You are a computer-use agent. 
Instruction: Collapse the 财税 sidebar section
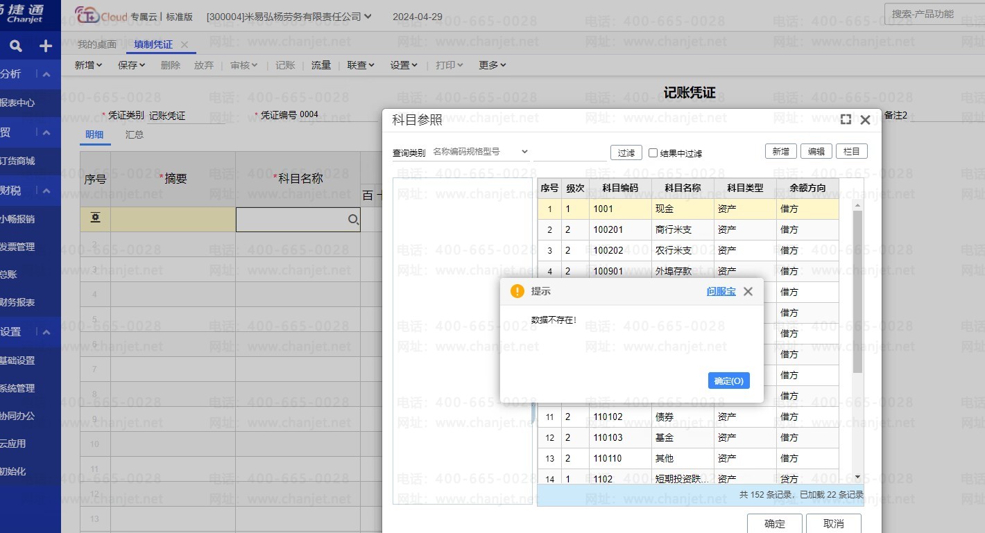(46, 191)
